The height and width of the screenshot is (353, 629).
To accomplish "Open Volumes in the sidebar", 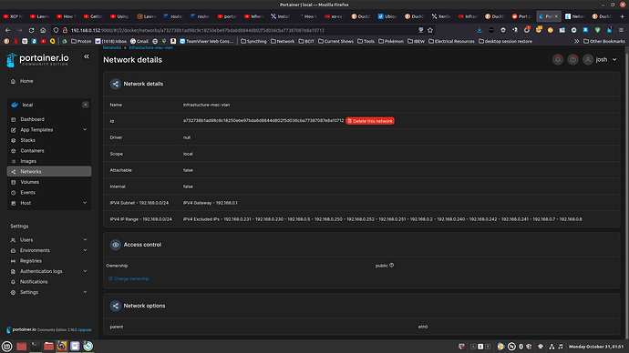I will pyautogui.click(x=30, y=182).
